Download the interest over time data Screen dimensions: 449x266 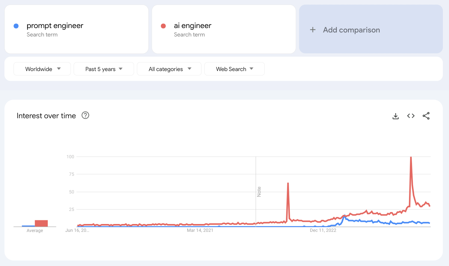pos(395,116)
